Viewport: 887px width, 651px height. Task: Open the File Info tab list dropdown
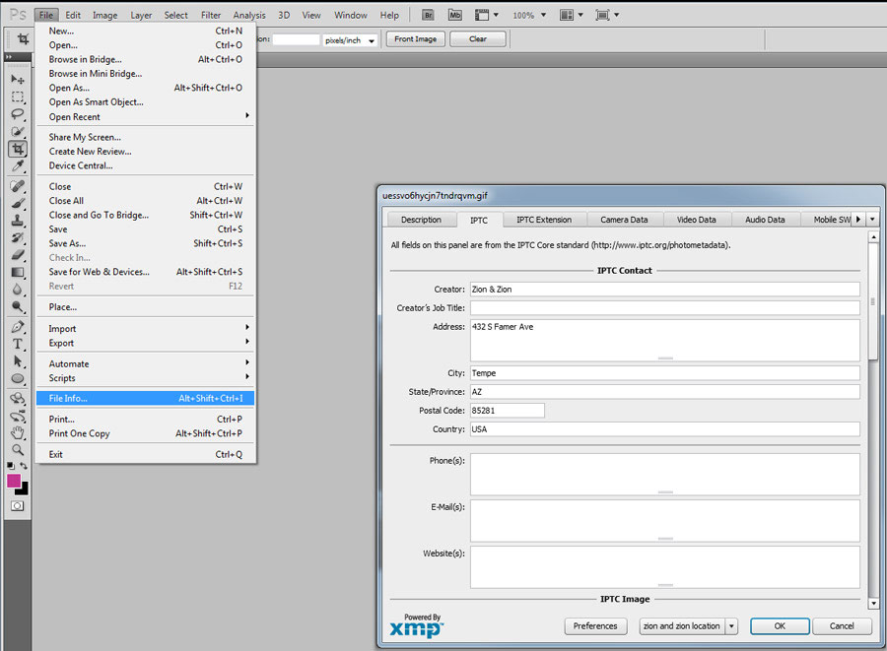(x=872, y=220)
